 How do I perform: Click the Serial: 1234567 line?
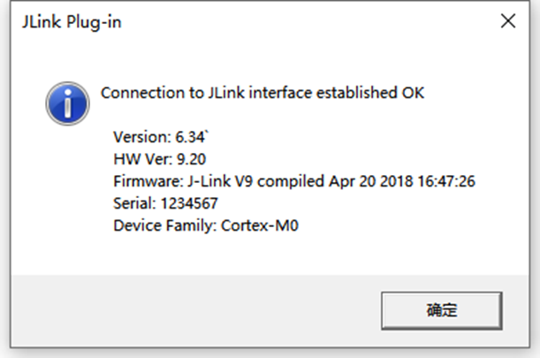point(165,203)
